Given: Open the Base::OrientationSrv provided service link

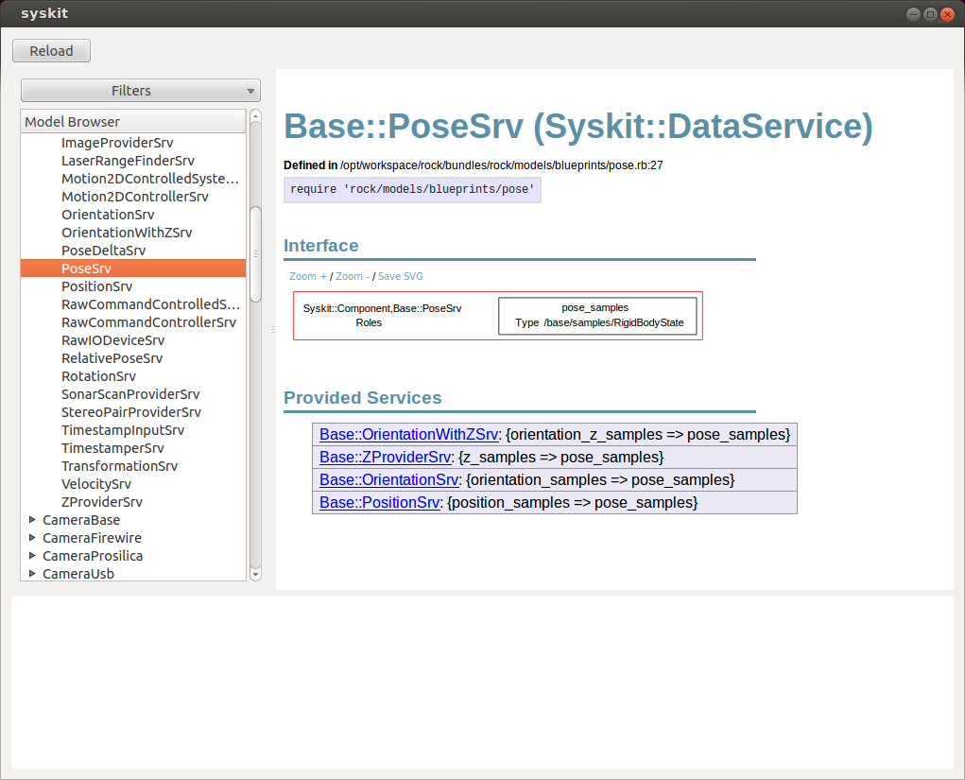Looking at the screenshot, I should (388, 480).
